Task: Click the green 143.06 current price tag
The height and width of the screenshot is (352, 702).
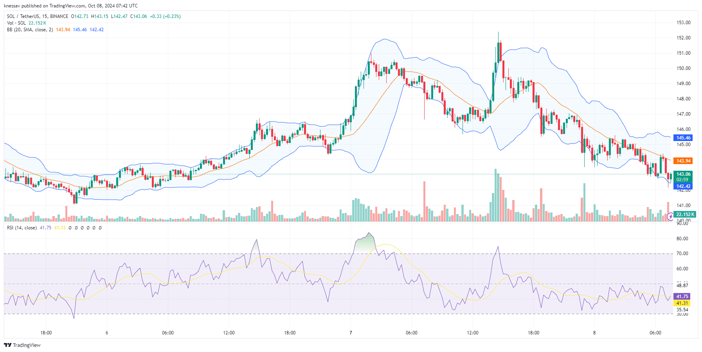Action: point(683,174)
